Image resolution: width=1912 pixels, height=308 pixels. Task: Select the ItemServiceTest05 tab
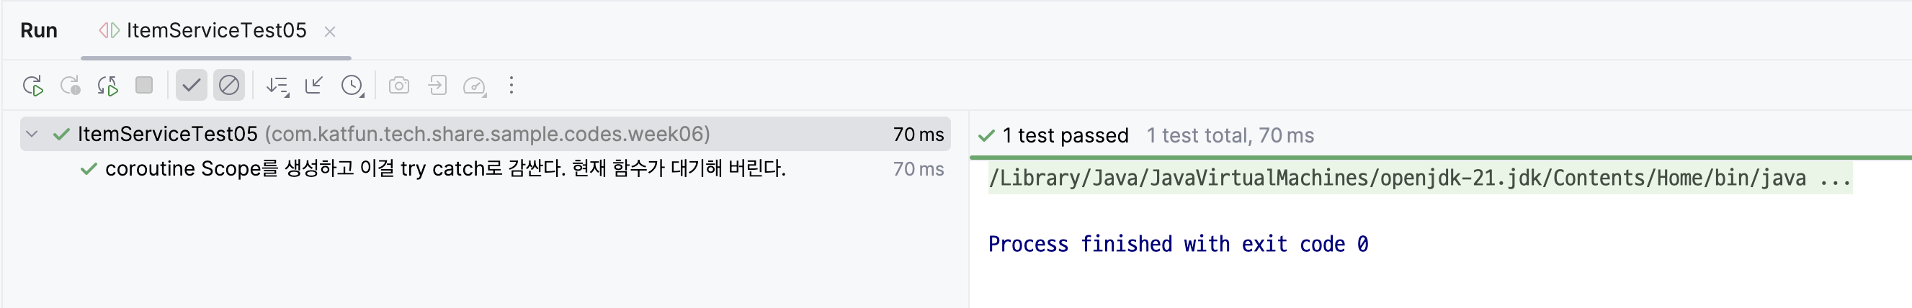click(215, 31)
